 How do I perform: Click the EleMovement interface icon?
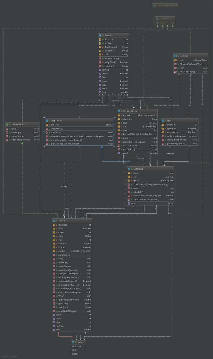coord(7,125)
